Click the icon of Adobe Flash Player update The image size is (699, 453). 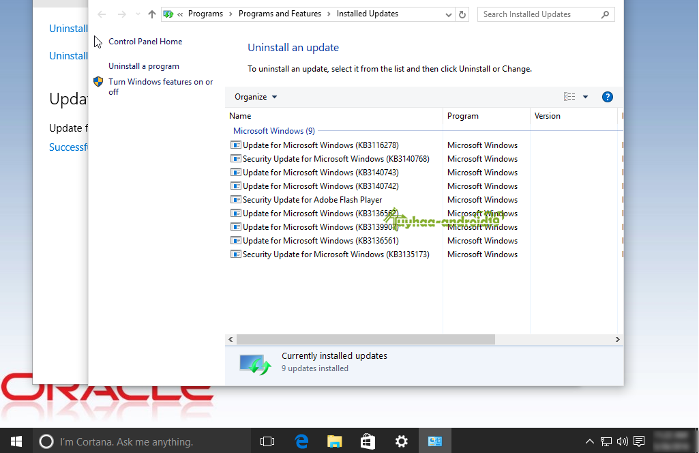(235, 200)
